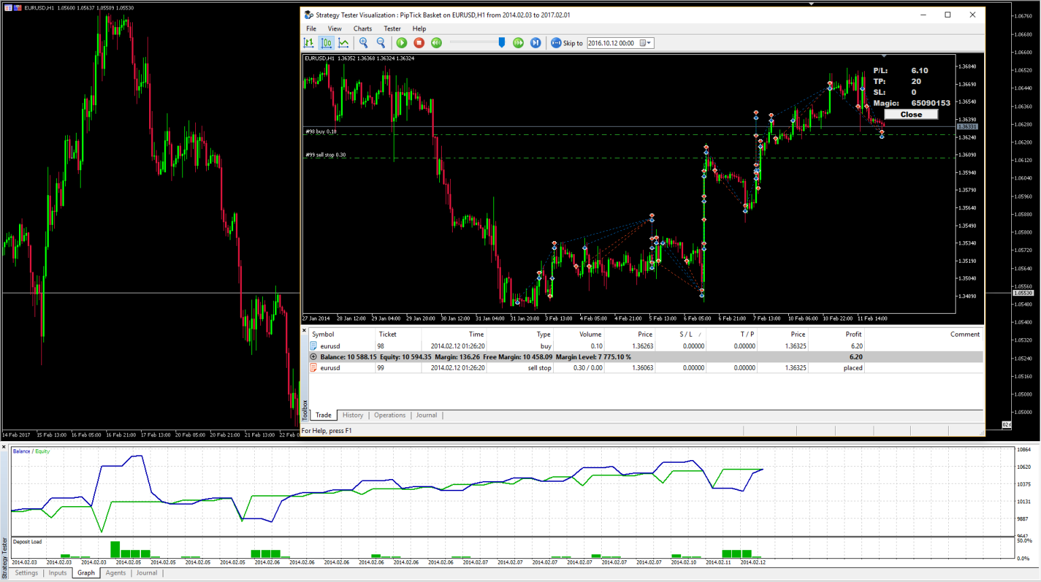Select the line chart type icon
The image size is (1041, 582).
point(344,43)
